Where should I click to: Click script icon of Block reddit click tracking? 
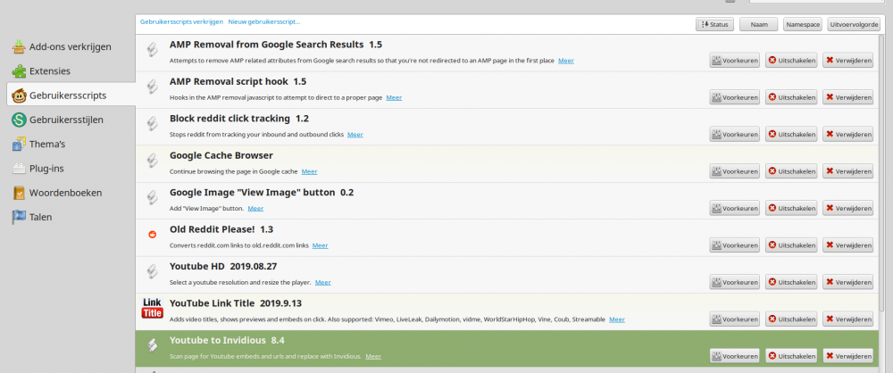[x=152, y=124]
